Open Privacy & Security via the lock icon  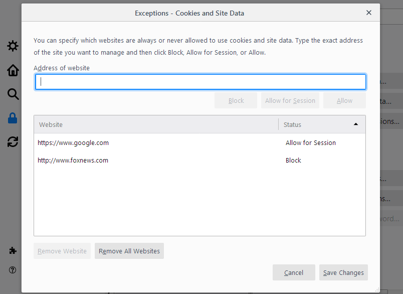13,118
